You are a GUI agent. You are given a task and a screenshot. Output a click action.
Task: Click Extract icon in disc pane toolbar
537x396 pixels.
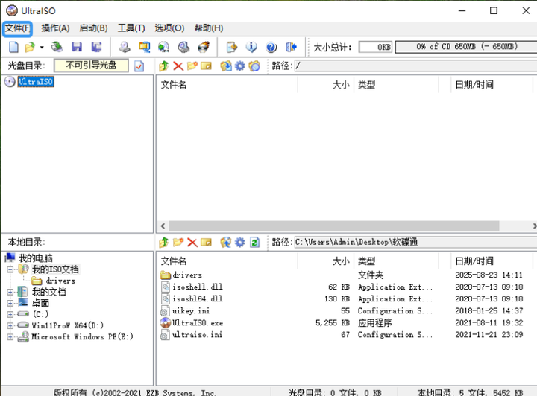pyautogui.click(x=226, y=66)
